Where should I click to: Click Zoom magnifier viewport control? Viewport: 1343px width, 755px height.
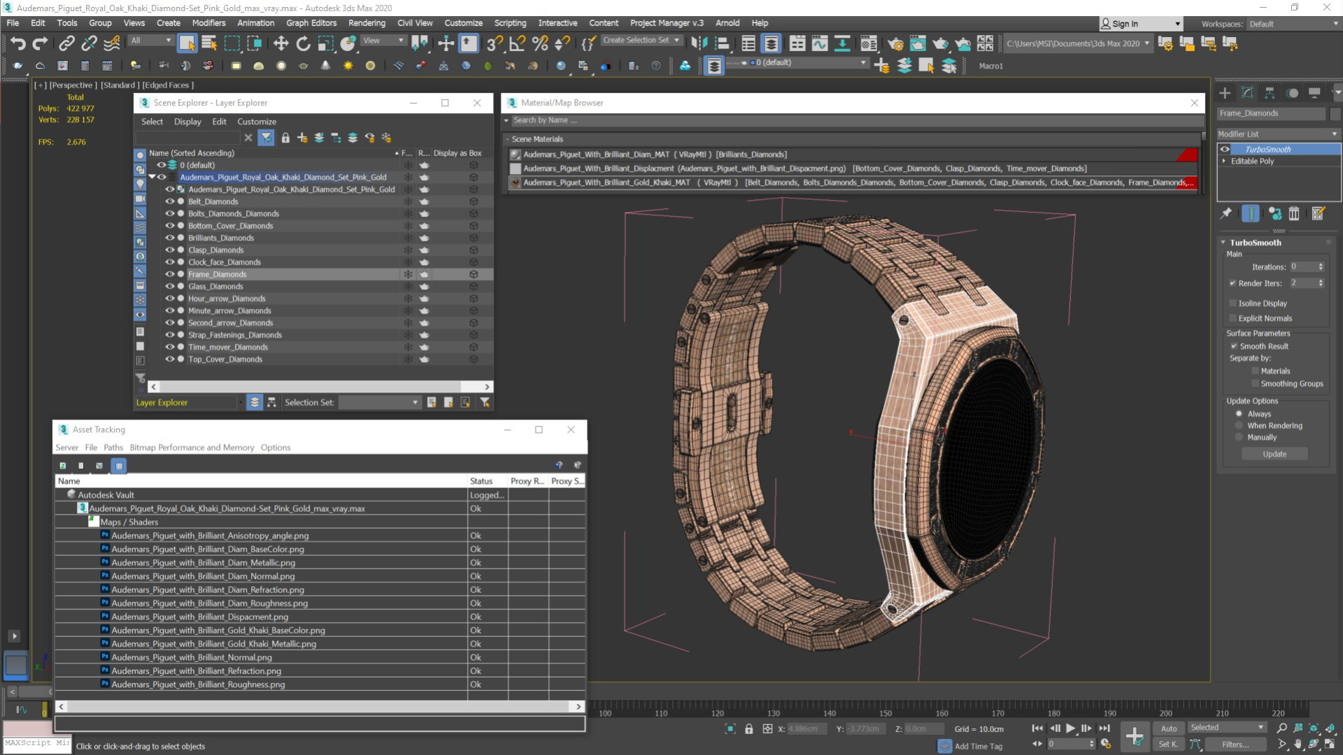pyautogui.click(x=1282, y=728)
